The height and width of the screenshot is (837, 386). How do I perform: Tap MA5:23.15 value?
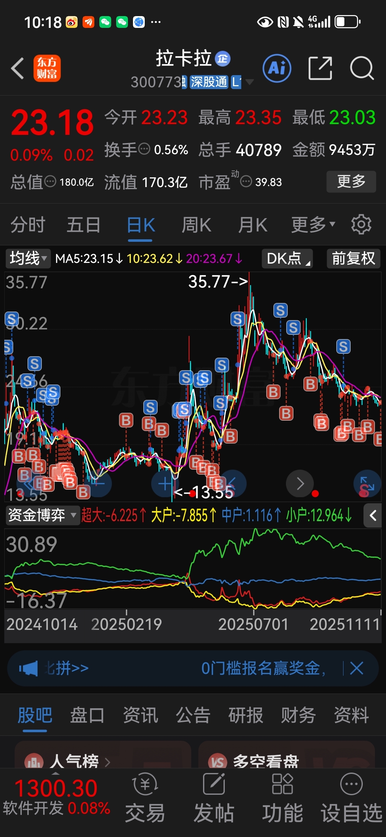click(x=89, y=258)
